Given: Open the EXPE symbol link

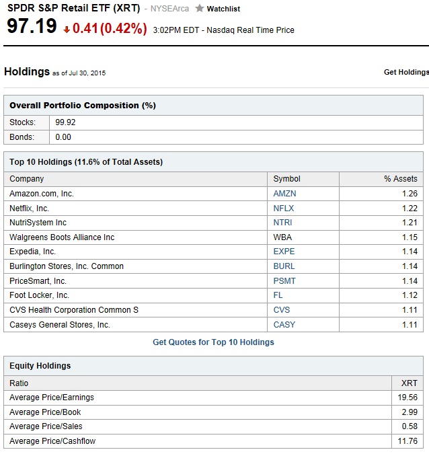Looking at the screenshot, I should (x=284, y=252).
